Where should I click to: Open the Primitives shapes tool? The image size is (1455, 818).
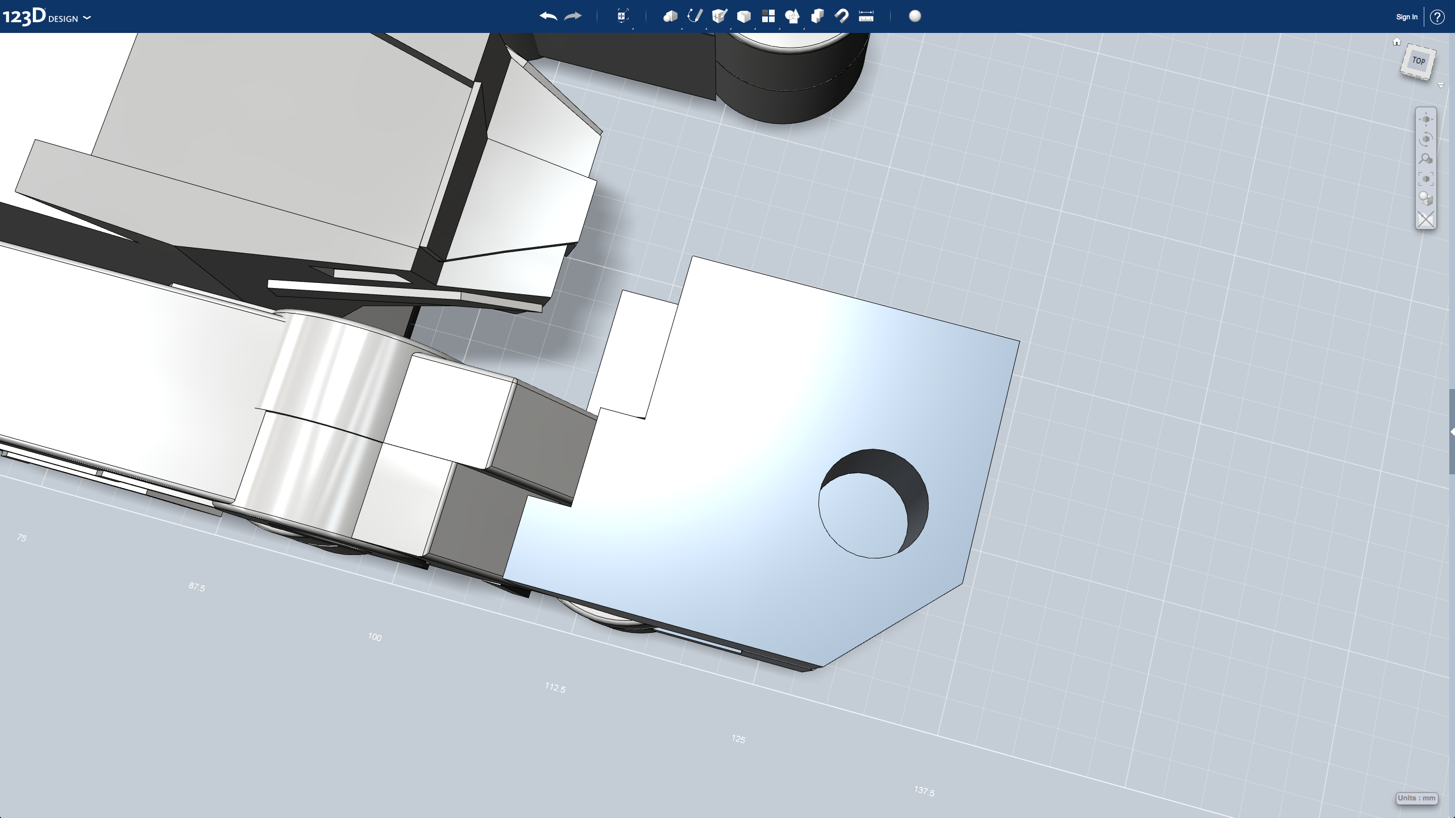pyautogui.click(x=670, y=16)
